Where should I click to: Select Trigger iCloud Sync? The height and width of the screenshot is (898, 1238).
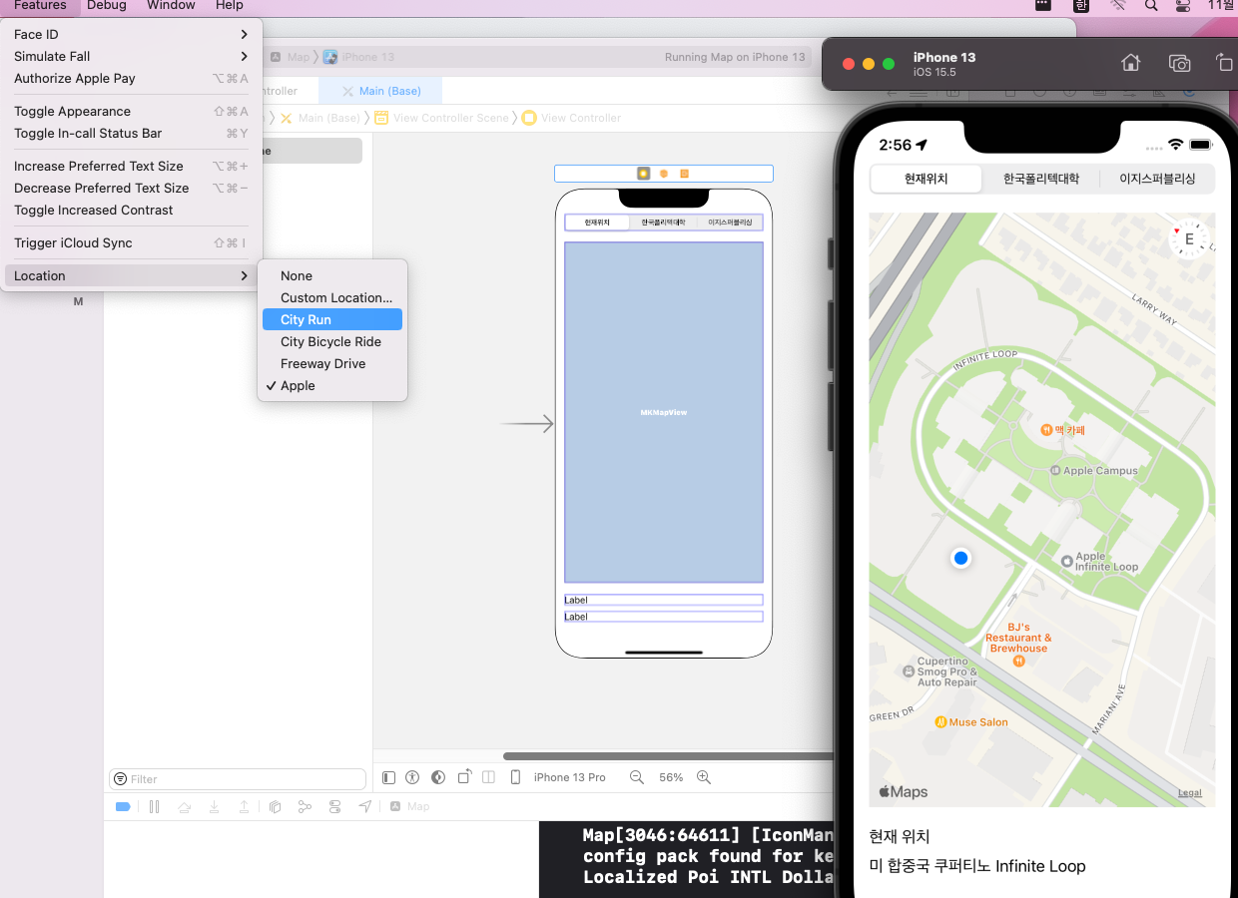coord(132,242)
